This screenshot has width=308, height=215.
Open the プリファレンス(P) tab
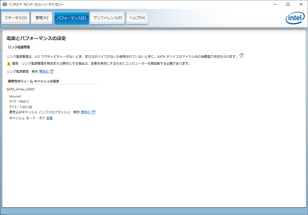(x=108, y=18)
